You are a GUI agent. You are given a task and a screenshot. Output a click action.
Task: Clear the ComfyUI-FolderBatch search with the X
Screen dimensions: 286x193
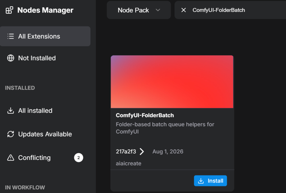(x=183, y=10)
